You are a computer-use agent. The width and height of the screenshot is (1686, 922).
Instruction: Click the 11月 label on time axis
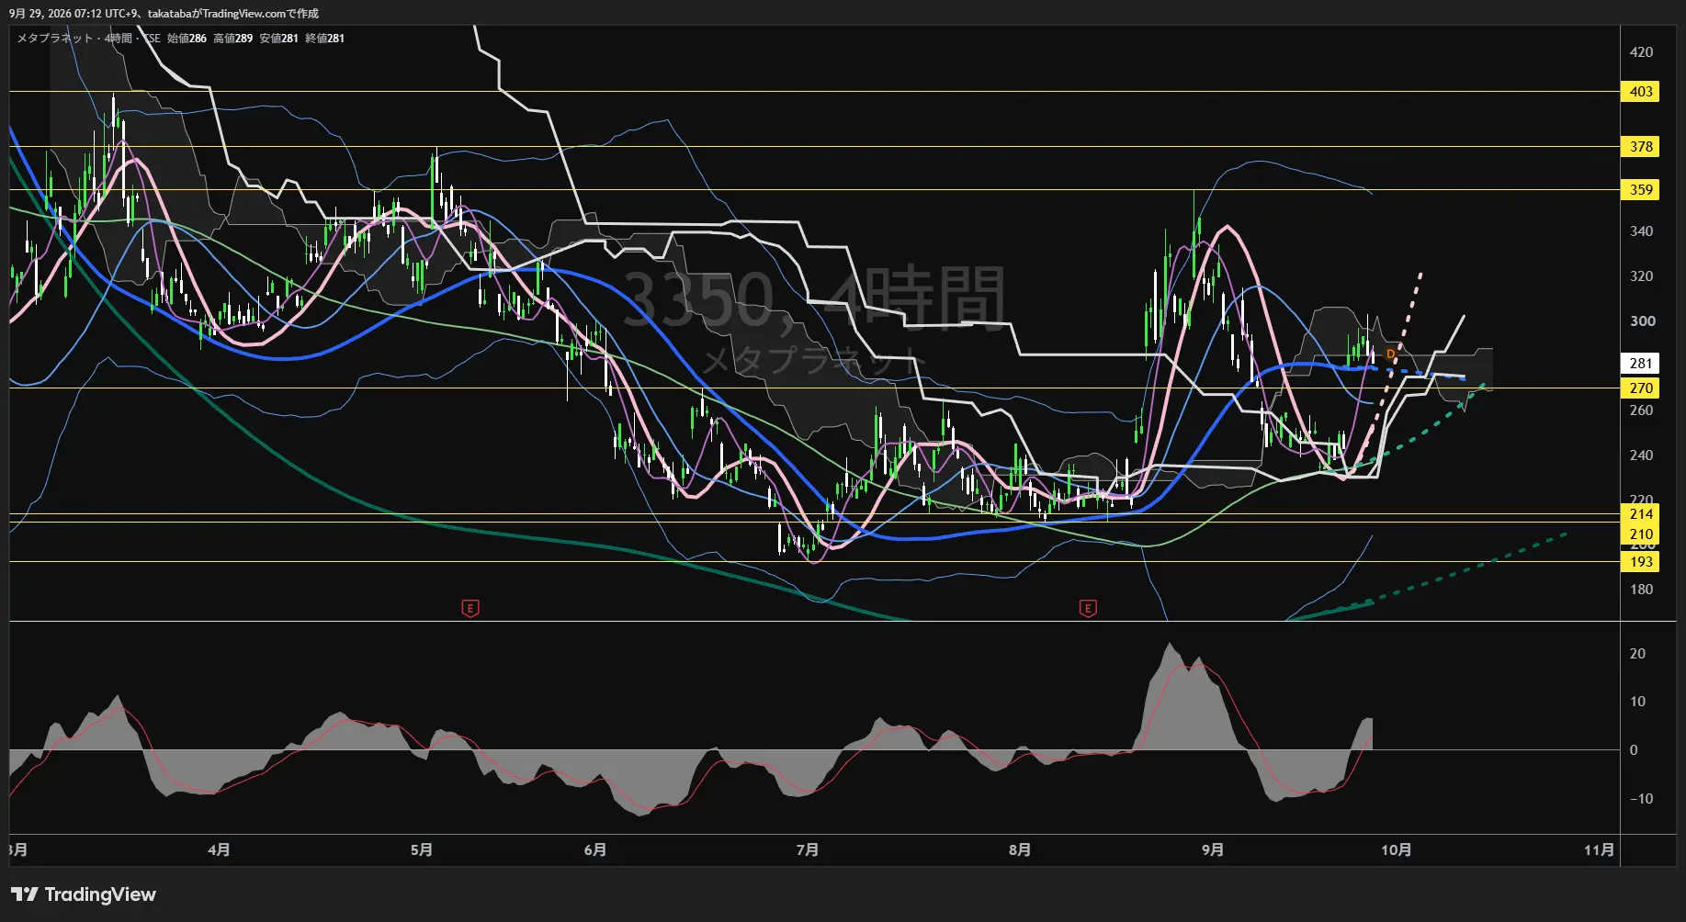coord(1599,850)
